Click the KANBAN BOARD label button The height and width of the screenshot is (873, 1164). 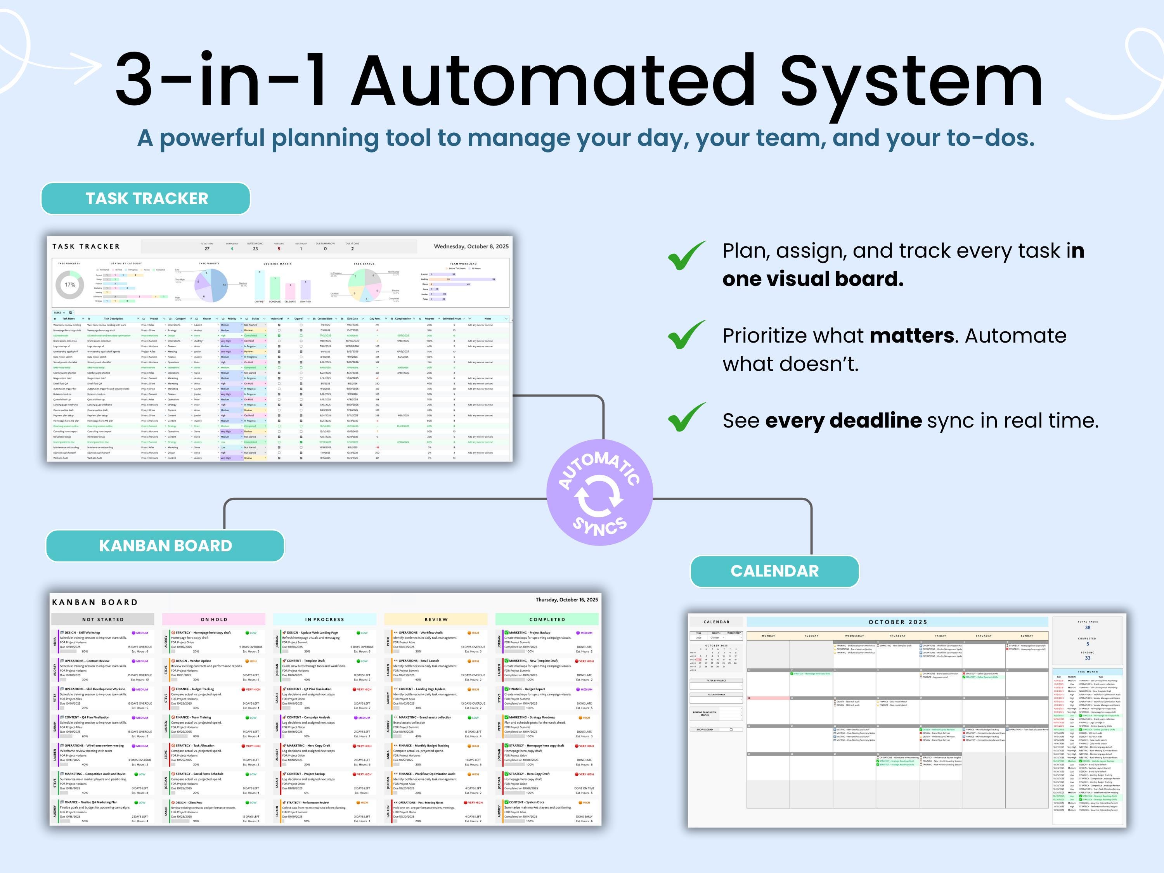tap(165, 546)
